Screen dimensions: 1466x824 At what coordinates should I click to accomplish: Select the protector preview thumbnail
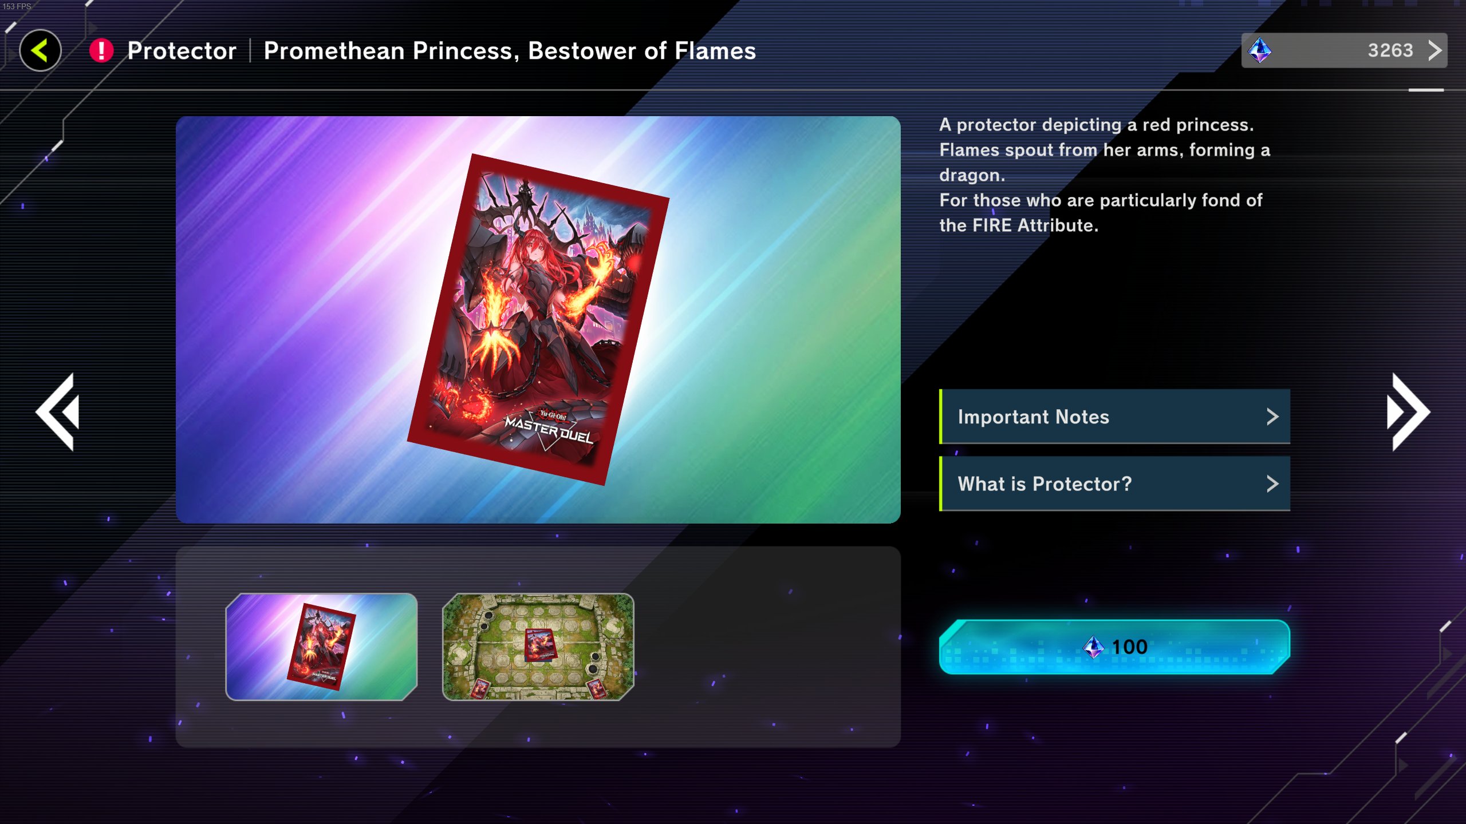[321, 647]
